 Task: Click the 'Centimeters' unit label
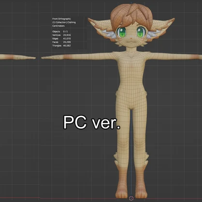pos(58,26)
